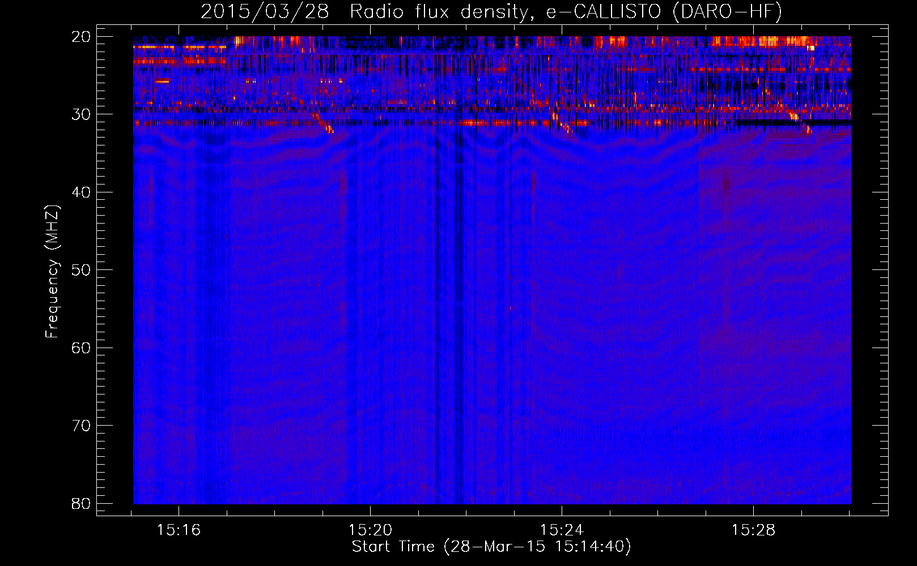
Task: Select the 15:24 time tick label
Action: click(562, 530)
